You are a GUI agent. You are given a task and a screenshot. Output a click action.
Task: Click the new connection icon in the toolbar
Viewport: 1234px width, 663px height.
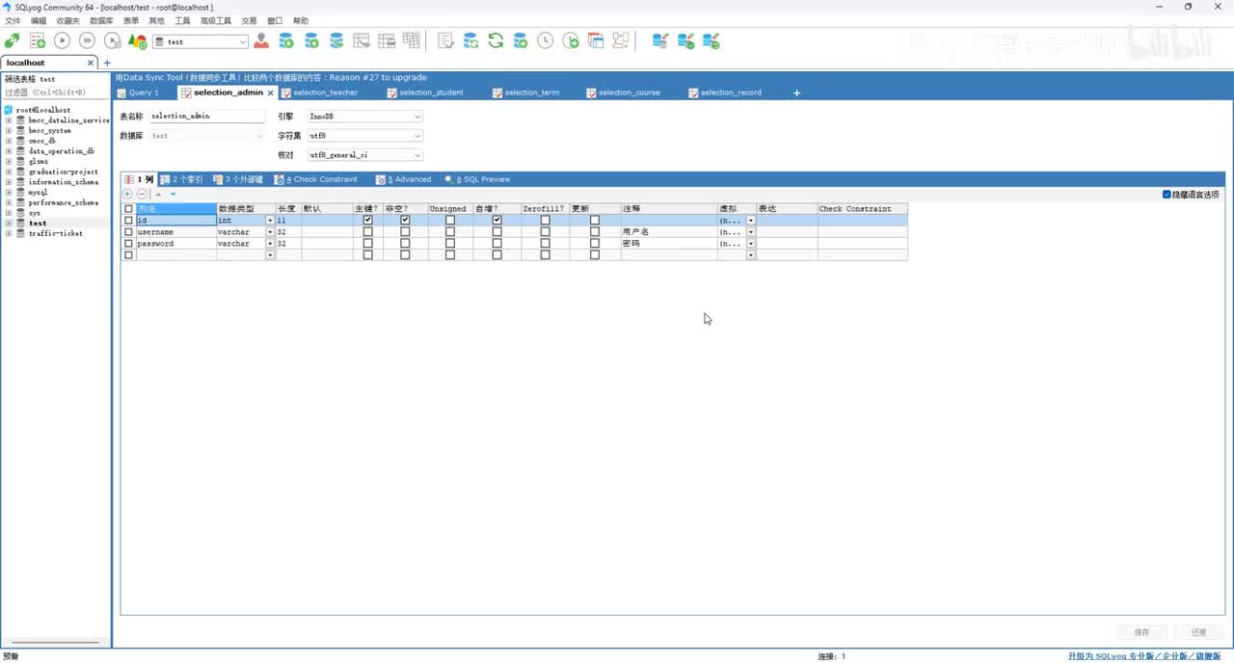coord(12,41)
